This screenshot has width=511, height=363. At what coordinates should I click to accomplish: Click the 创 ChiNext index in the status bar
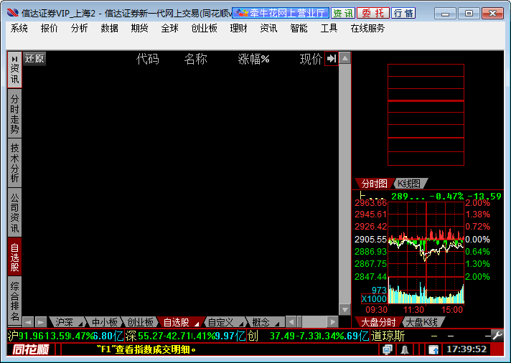pos(308,336)
